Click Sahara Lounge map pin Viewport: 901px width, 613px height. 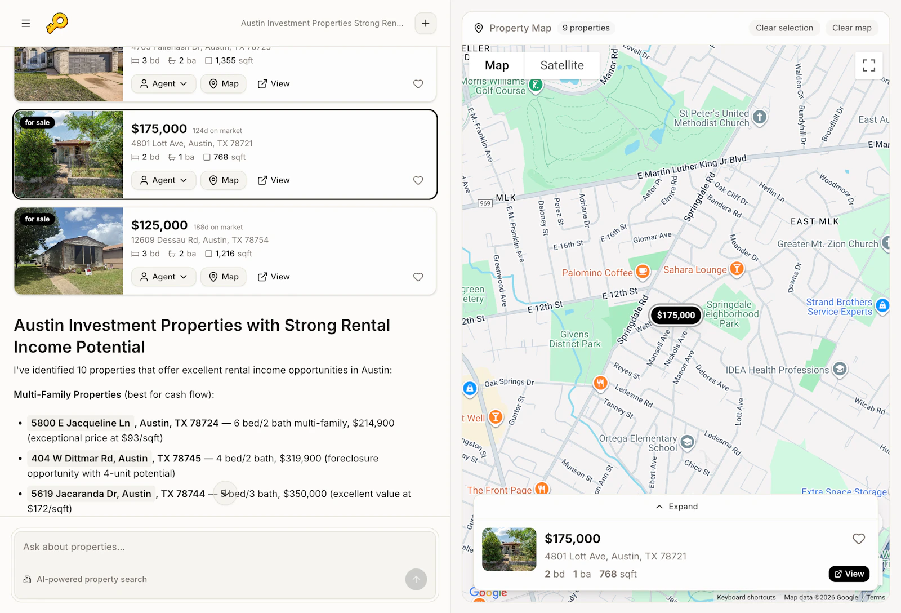737,269
